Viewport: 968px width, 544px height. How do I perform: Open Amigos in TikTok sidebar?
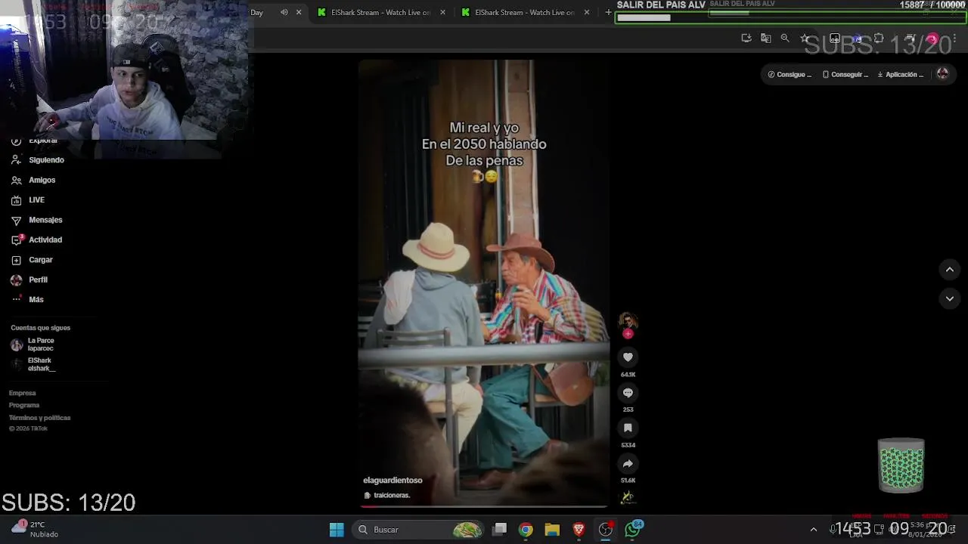(33, 180)
